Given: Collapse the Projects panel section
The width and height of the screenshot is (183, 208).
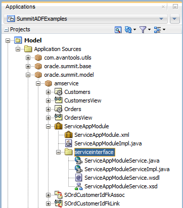Looking at the screenshot, I should click(x=7, y=30).
